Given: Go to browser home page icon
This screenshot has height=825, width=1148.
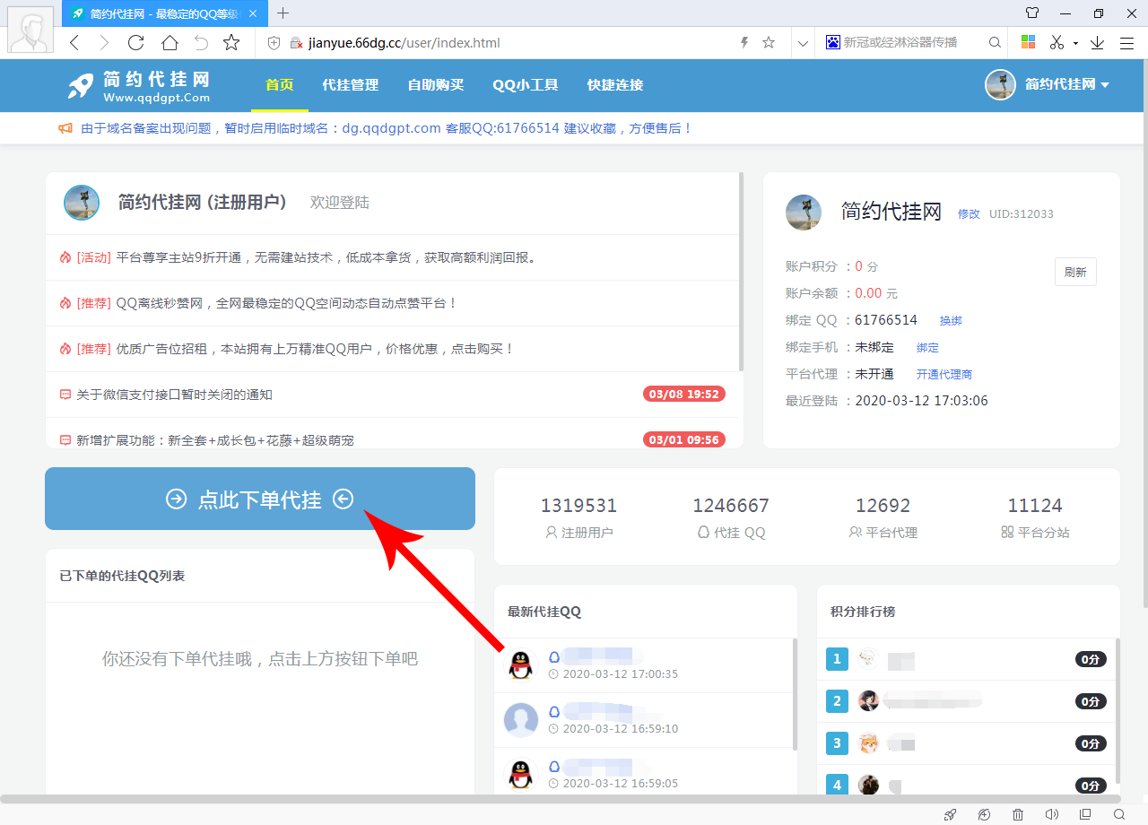Looking at the screenshot, I should tap(170, 42).
